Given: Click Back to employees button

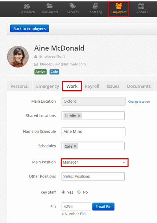Looking at the screenshot, I should [30, 29].
